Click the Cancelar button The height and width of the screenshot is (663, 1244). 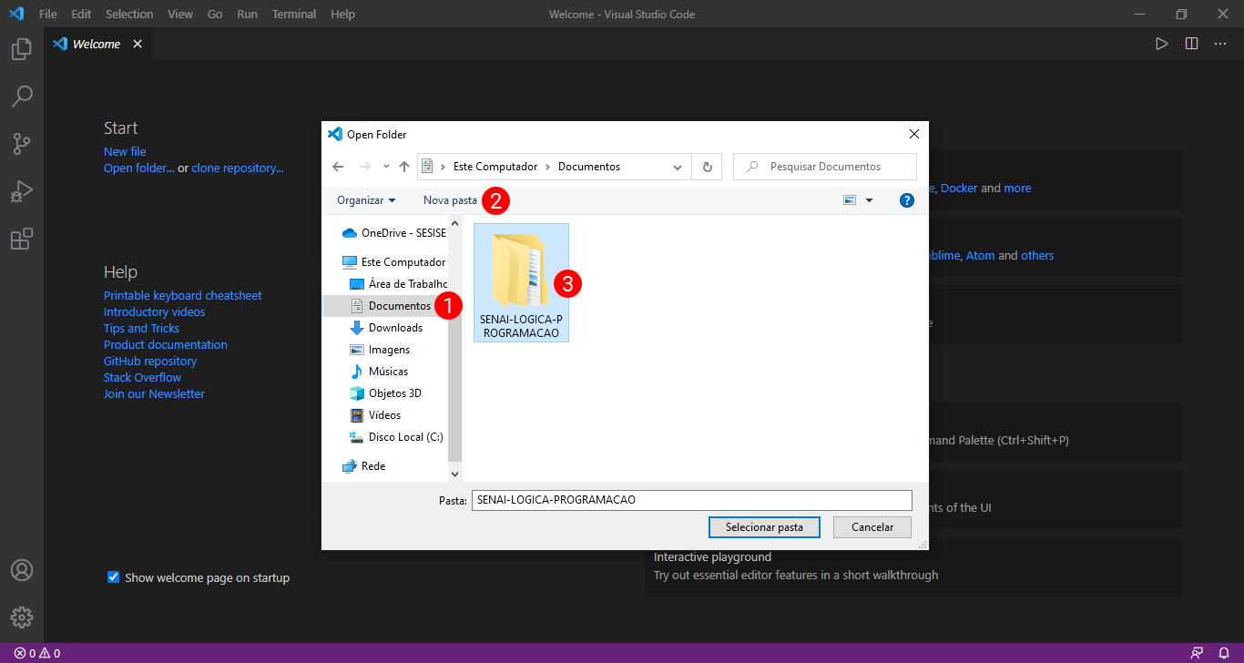coord(872,527)
